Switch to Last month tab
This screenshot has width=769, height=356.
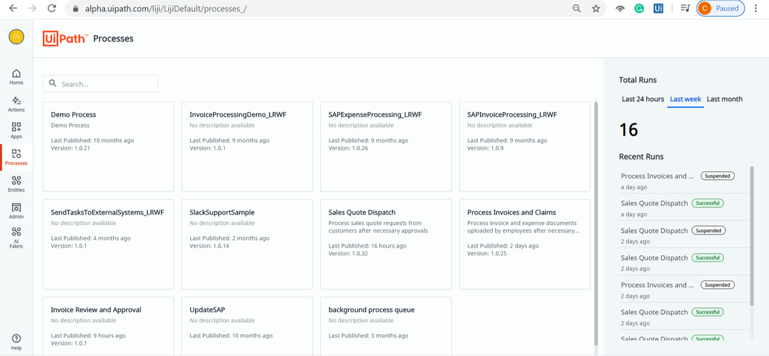(724, 99)
